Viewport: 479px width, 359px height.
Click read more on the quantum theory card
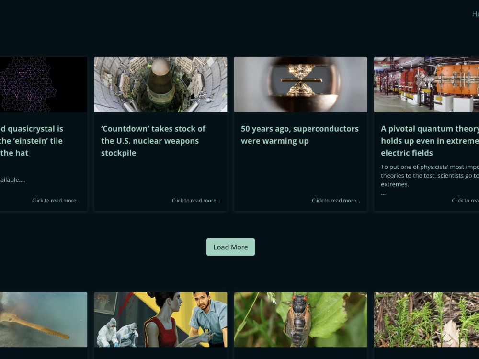pyautogui.click(x=465, y=201)
